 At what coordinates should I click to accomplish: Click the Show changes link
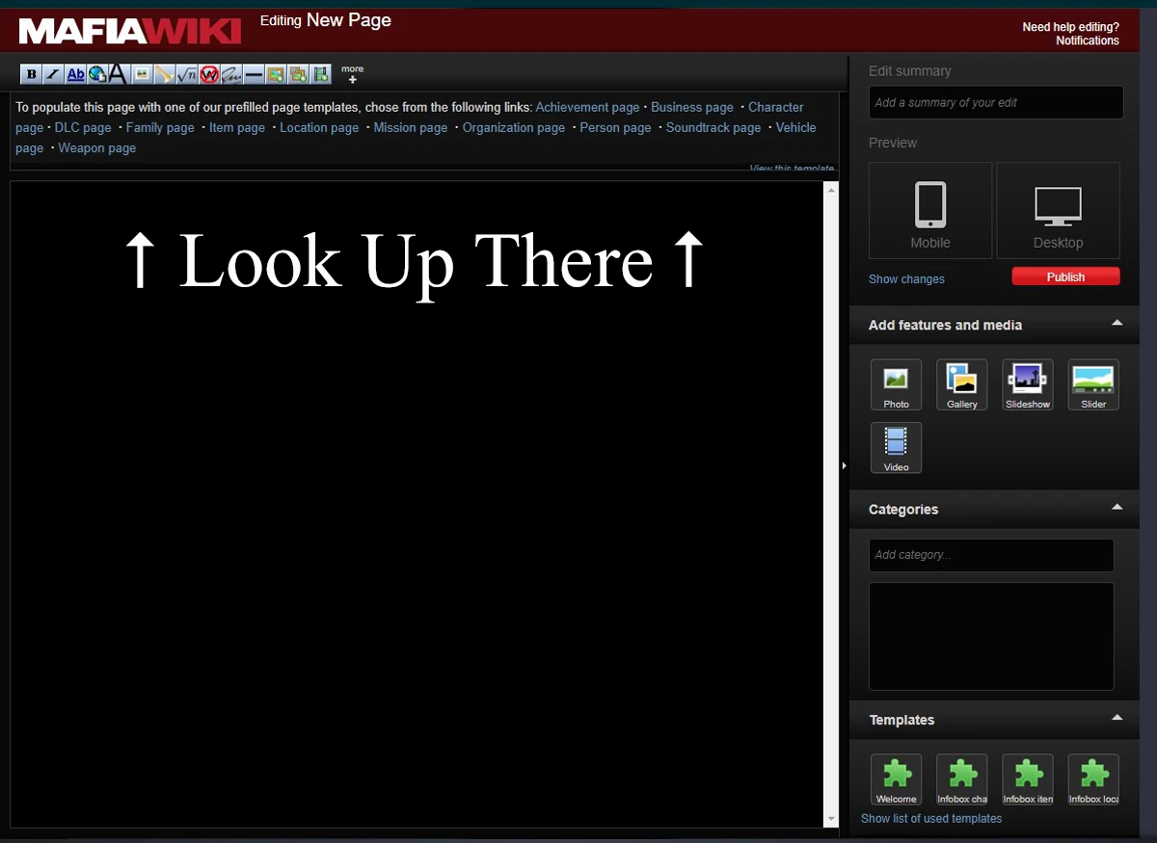pyautogui.click(x=906, y=279)
